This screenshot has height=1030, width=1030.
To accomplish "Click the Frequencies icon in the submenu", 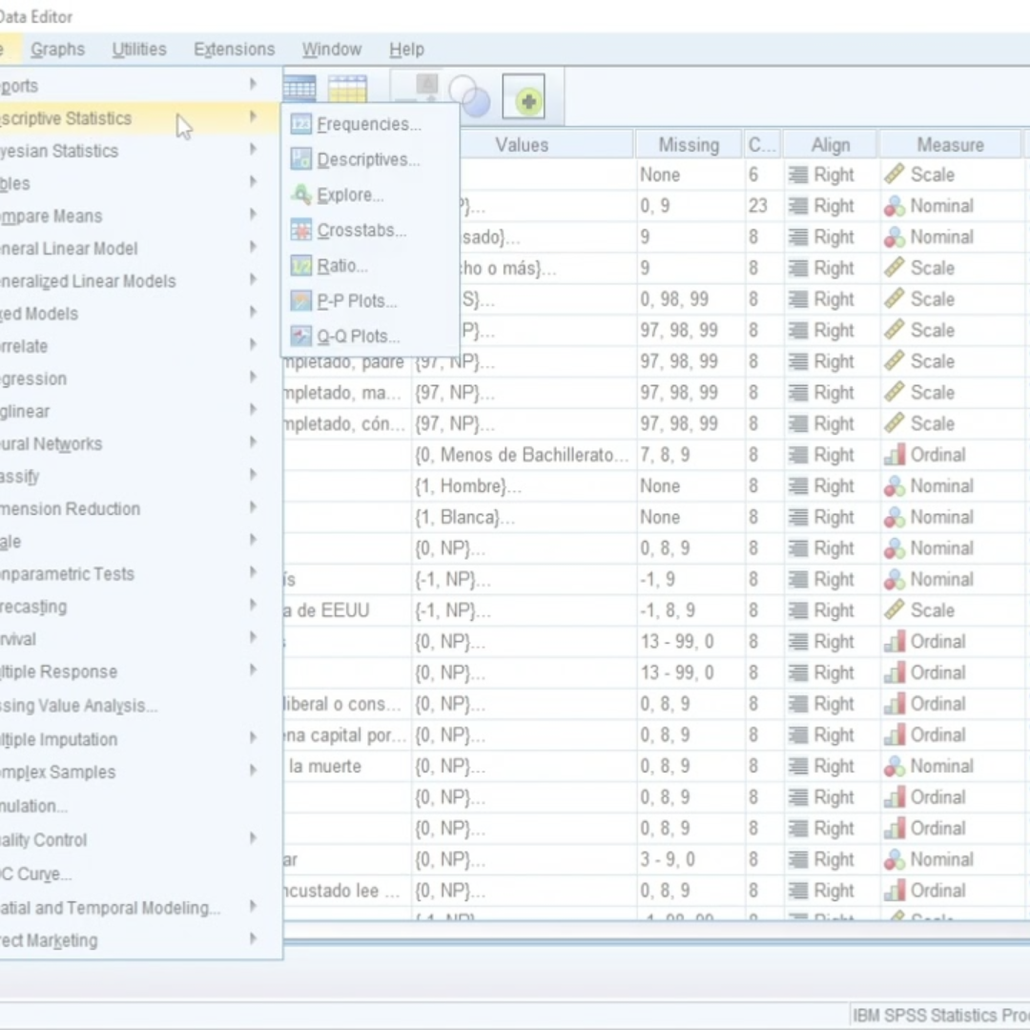I will point(301,124).
